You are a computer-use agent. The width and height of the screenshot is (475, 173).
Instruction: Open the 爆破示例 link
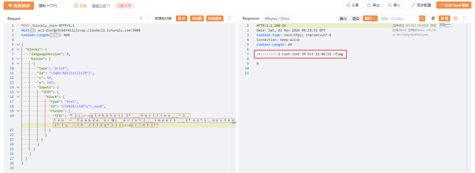[99, 6]
